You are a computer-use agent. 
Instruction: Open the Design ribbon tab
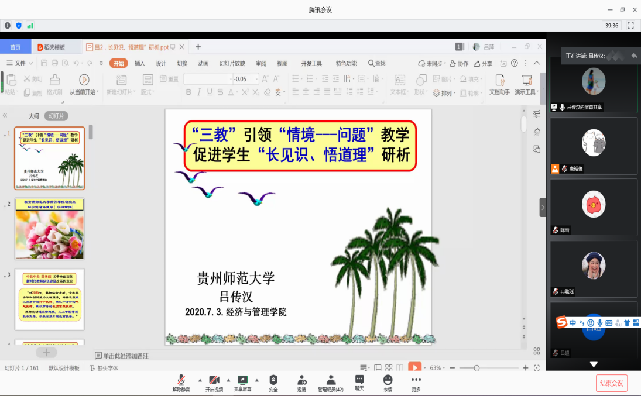click(x=161, y=63)
